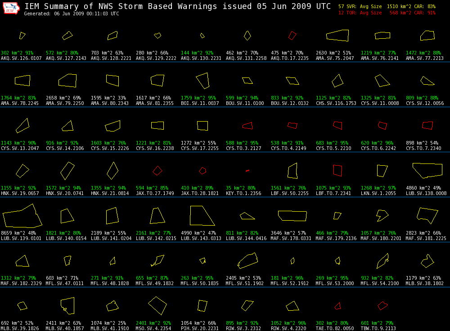Click the AMA.SV.75.2047 polygon shape

[x=337, y=35]
